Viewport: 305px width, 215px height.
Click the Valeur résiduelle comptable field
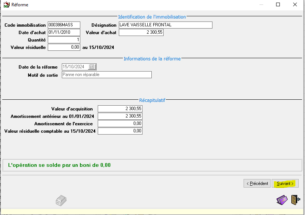tap(120, 131)
